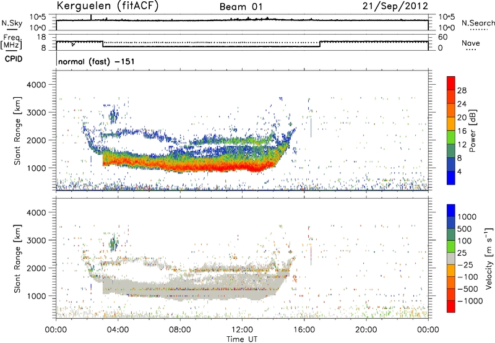Viewport: 495px width, 343px height.
Task: Click the frequency line step near 17:00 UT
Action: [320, 44]
